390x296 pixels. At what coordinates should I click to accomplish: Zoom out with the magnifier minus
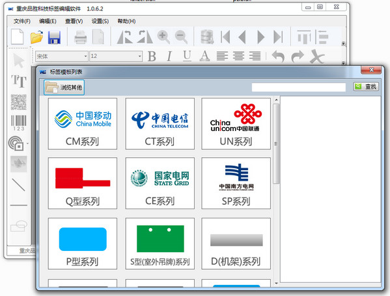[x=181, y=37]
